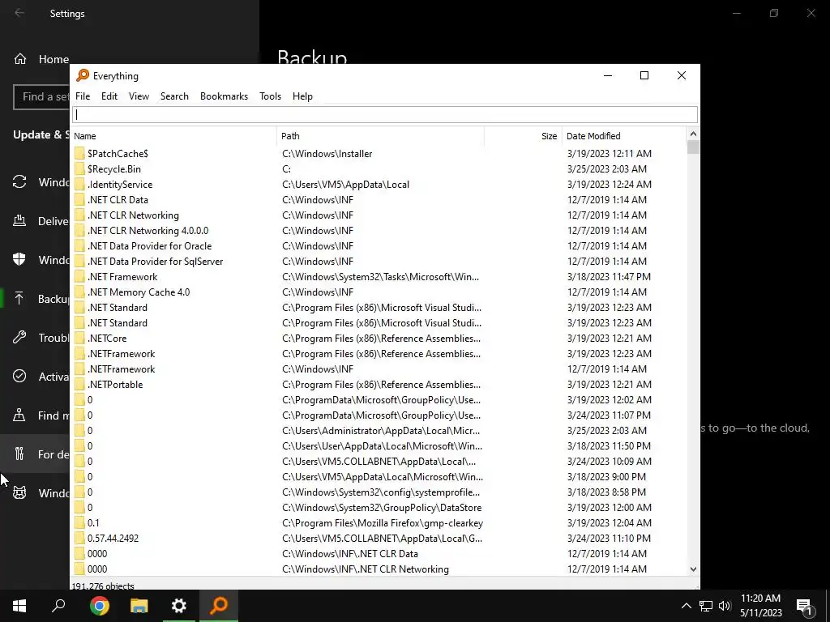Open File Explorer from taskbar
Image resolution: width=830 pixels, height=622 pixels.
click(x=139, y=606)
